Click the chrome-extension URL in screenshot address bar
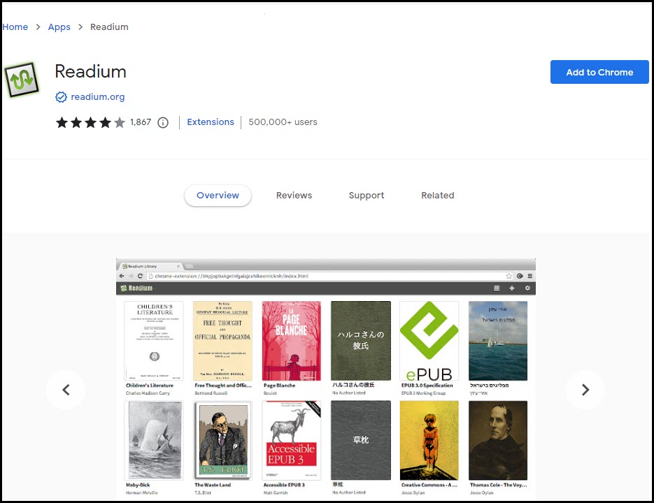 (x=232, y=276)
